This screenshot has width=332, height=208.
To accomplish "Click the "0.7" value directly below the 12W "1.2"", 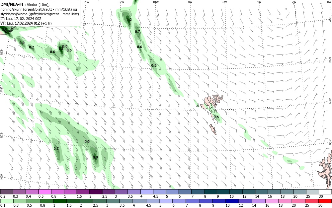I will [137, 32].
